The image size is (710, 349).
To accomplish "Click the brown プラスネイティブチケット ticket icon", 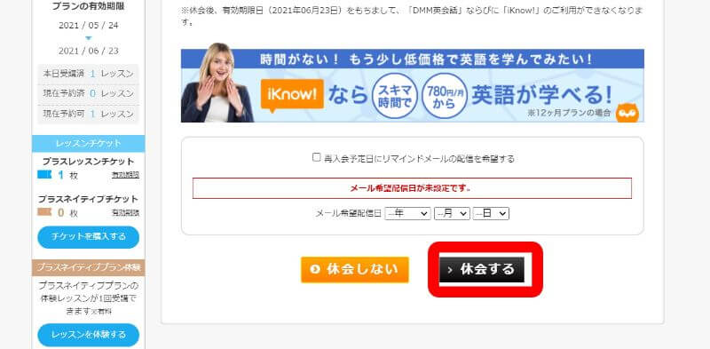I will tap(44, 211).
